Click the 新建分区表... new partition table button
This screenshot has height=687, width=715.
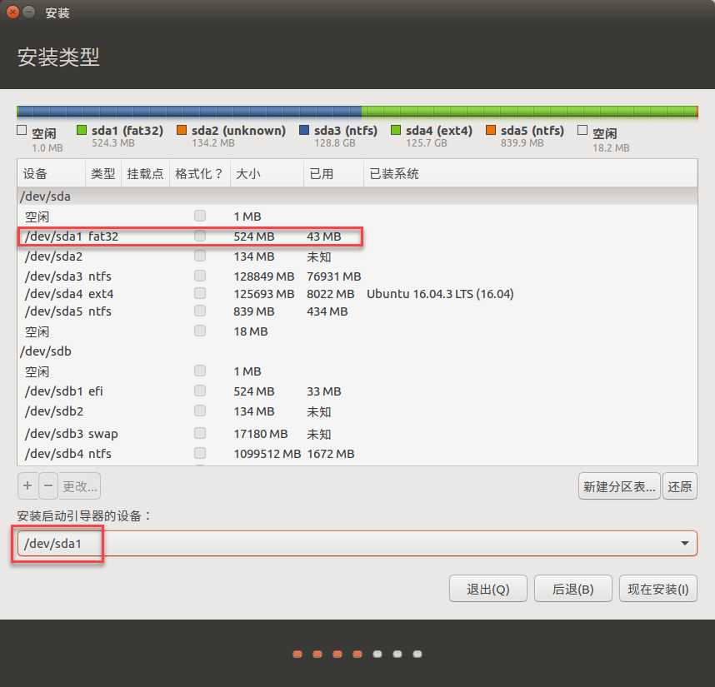point(618,485)
